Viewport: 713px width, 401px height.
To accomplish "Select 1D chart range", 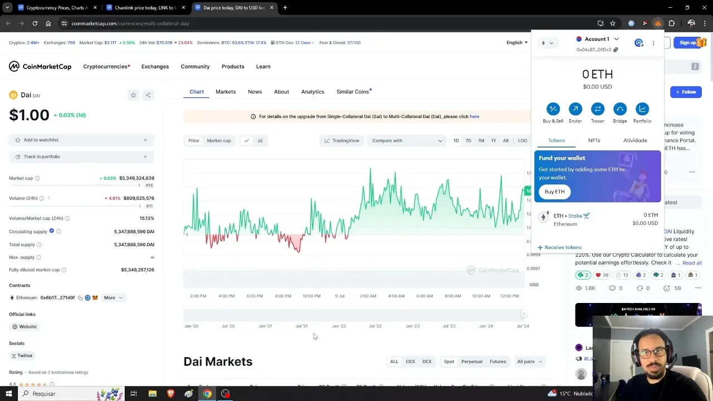I will click(x=456, y=140).
